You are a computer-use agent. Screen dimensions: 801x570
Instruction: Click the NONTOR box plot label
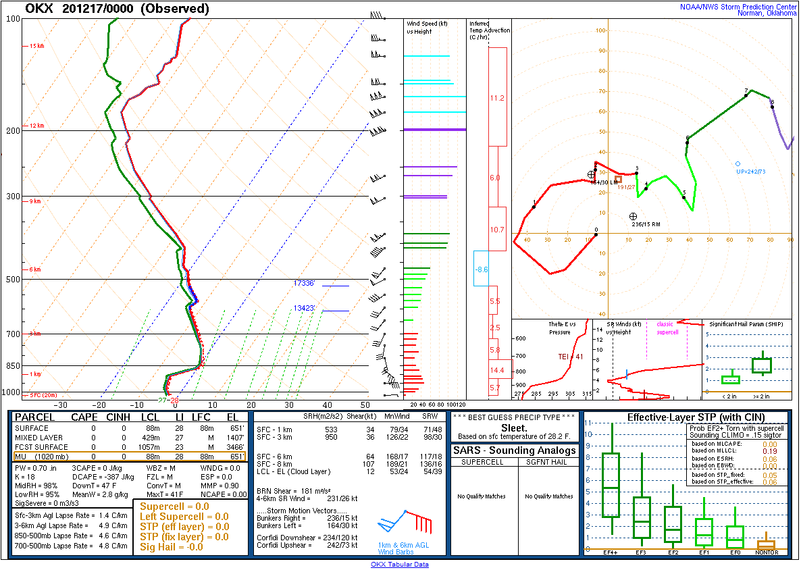pyautogui.click(x=767, y=552)
